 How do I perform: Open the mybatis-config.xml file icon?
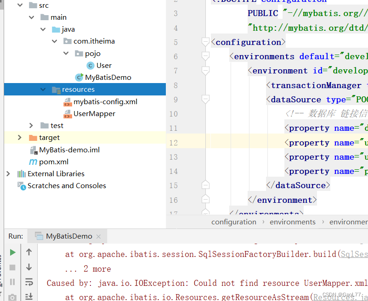click(68, 101)
